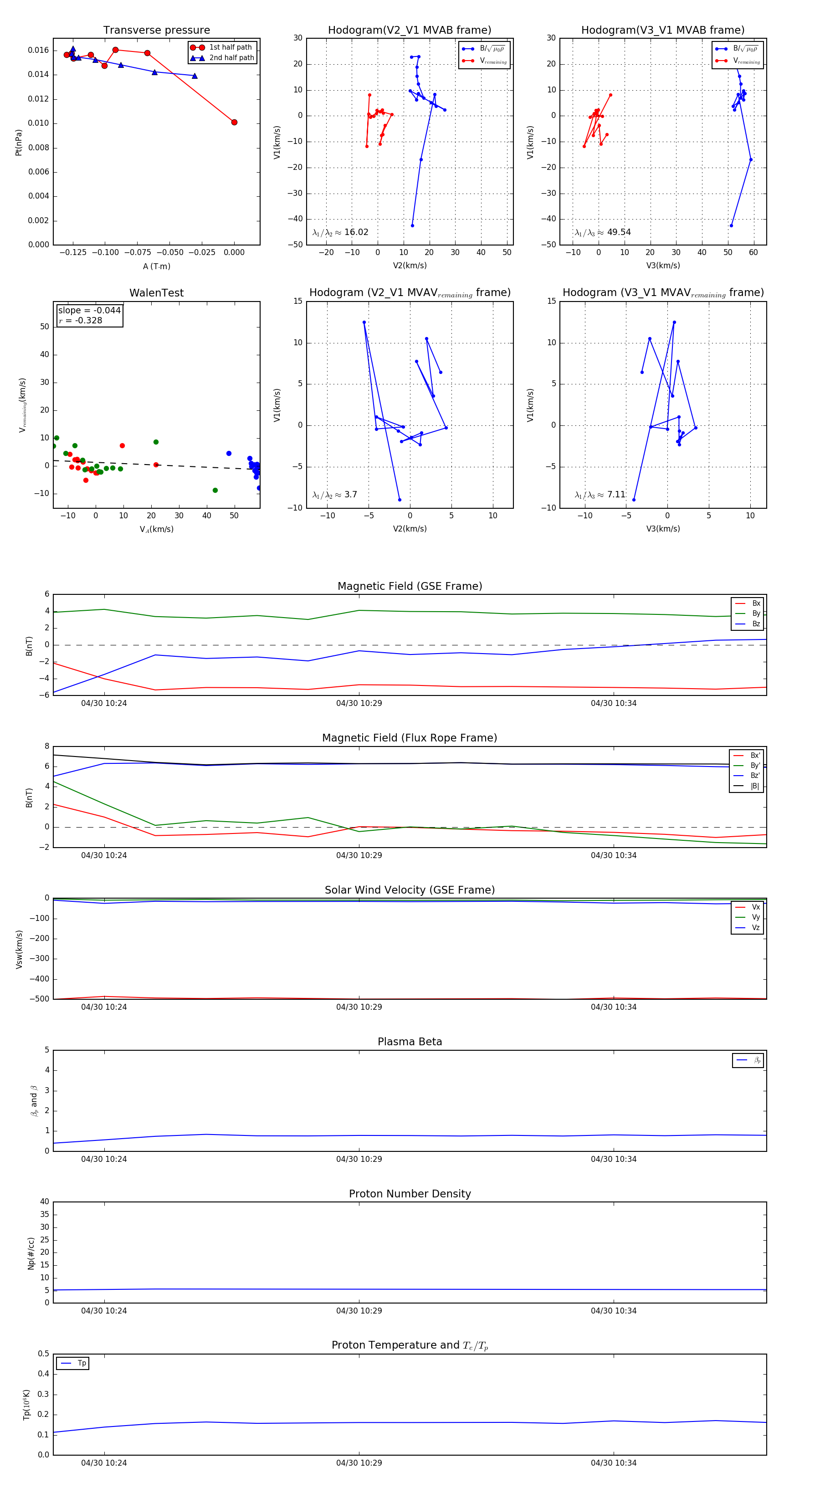Click "Hodogram (V3_V1 MVAV remaining frame)" title

(x=663, y=293)
